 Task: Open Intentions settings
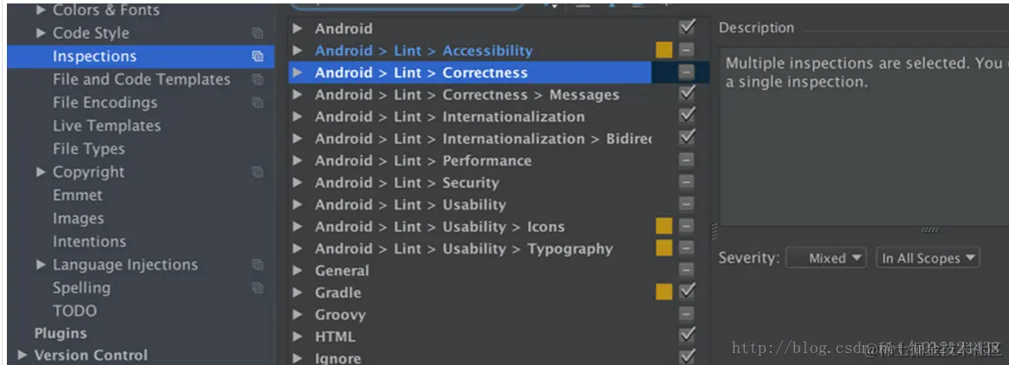tap(90, 242)
